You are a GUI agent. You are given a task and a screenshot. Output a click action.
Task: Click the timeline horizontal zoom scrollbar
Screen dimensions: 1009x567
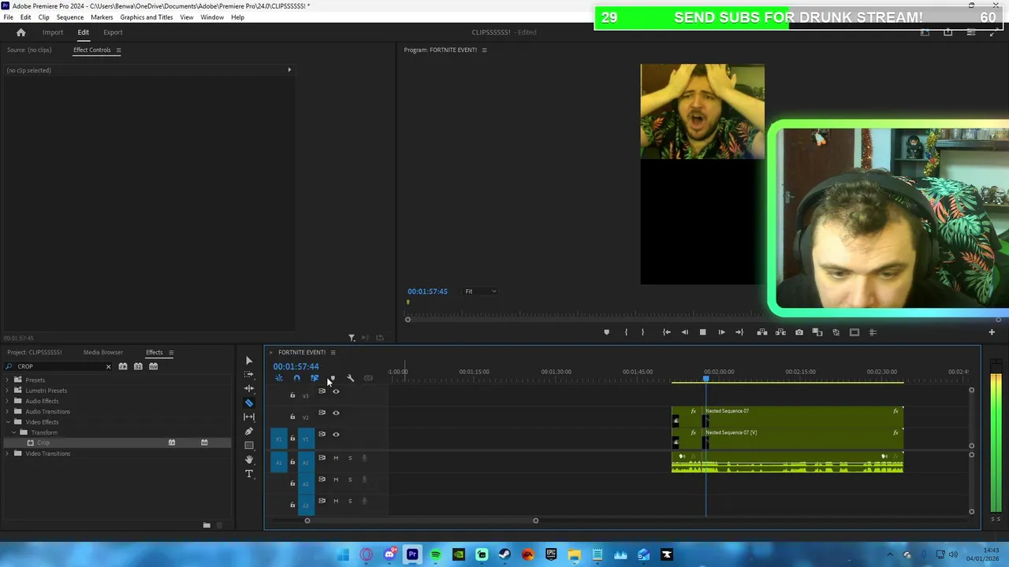point(421,521)
